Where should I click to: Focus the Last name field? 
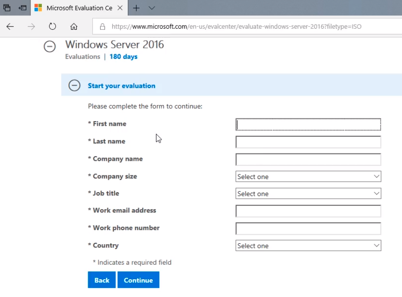(x=308, y=142)
